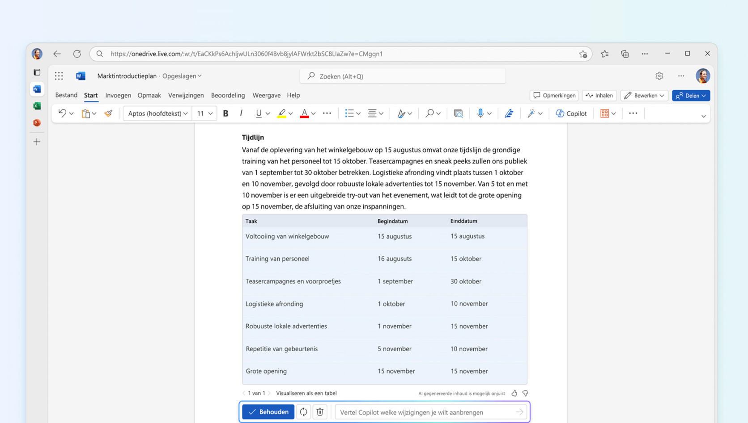
Task: Expand dictate options arrow
Action: pyautogui.click(x=489, y=113)
